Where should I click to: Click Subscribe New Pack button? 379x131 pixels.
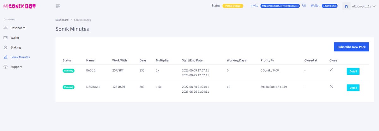pyautogui.click(x=352, y=47)
